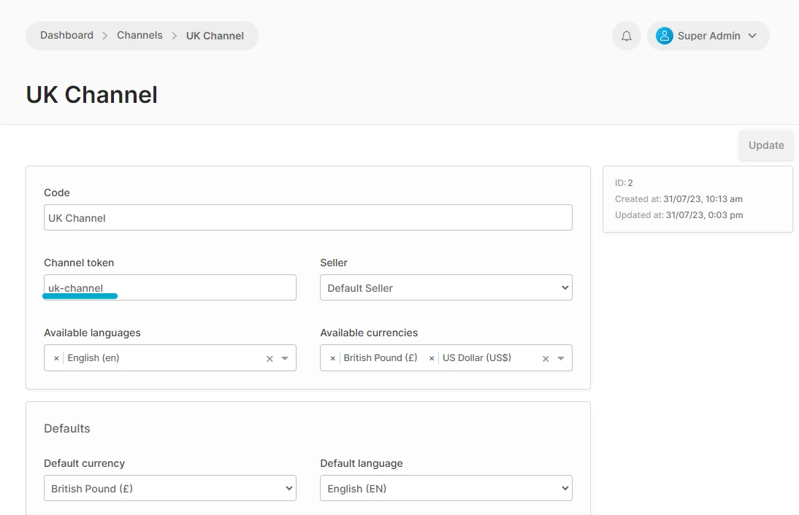Viewport: 799px width, 515px height.
Task: Click into the Code input field
Action: (x=307, y=217)
